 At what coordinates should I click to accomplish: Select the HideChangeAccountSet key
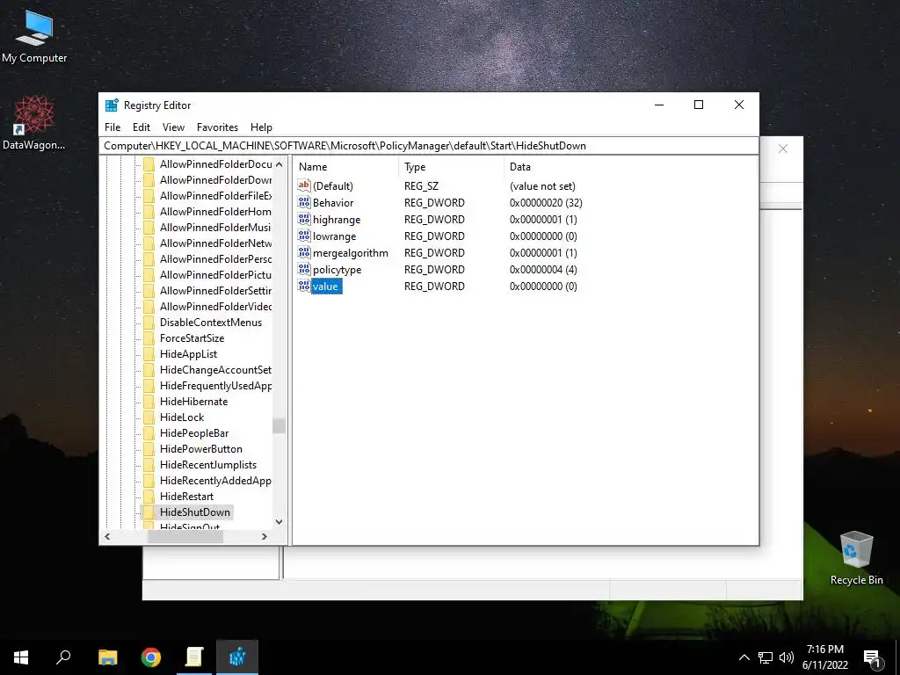coord(215,370)
